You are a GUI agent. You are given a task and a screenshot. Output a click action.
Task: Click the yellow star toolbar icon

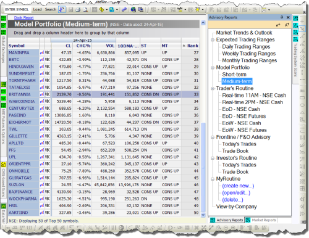coord(198,9)
